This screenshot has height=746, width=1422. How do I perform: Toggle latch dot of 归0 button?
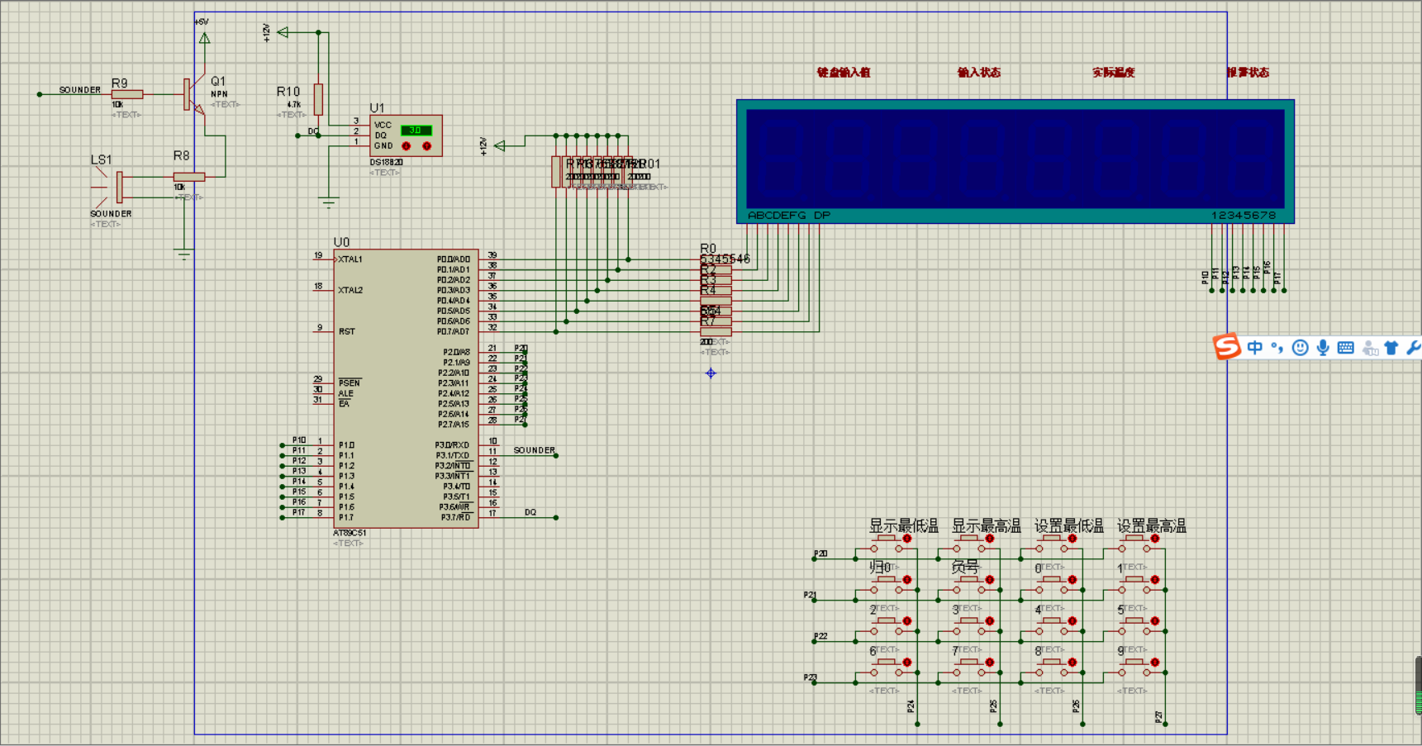coord(907,580)
